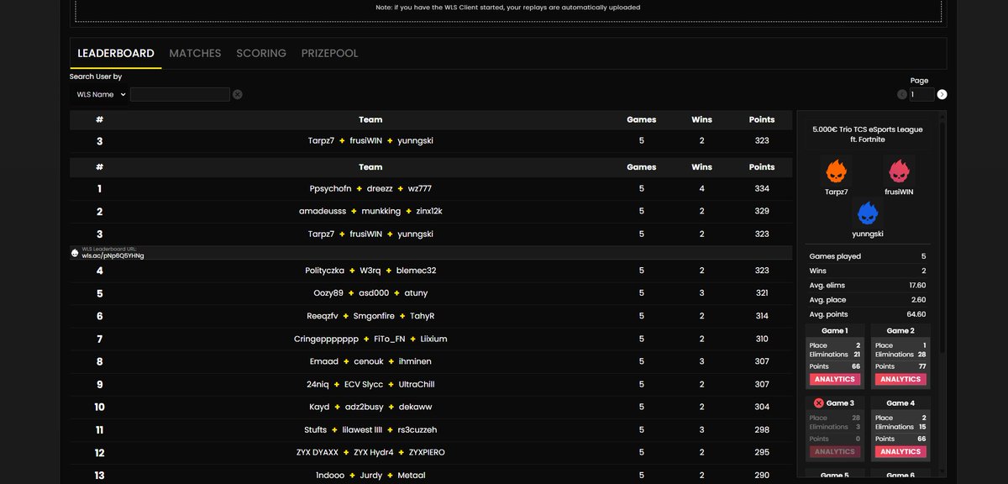Image resolution: width=1008 pixels, height=484 pixels.
Task: Select player adz2busy in rank 10 team
Action: pyautogui.click(x=365, y=407)
